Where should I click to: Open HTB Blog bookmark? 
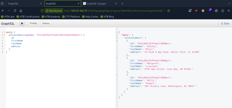107,17
